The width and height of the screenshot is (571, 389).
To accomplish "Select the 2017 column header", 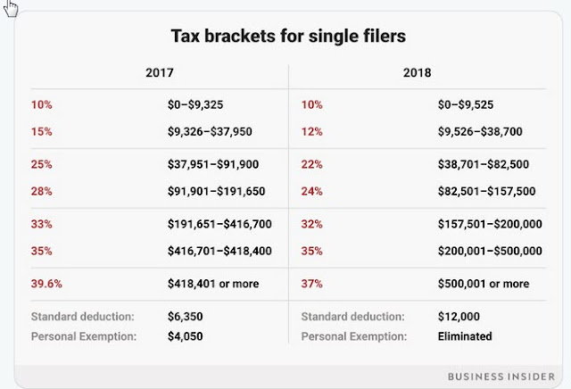I will pos(158,74).
